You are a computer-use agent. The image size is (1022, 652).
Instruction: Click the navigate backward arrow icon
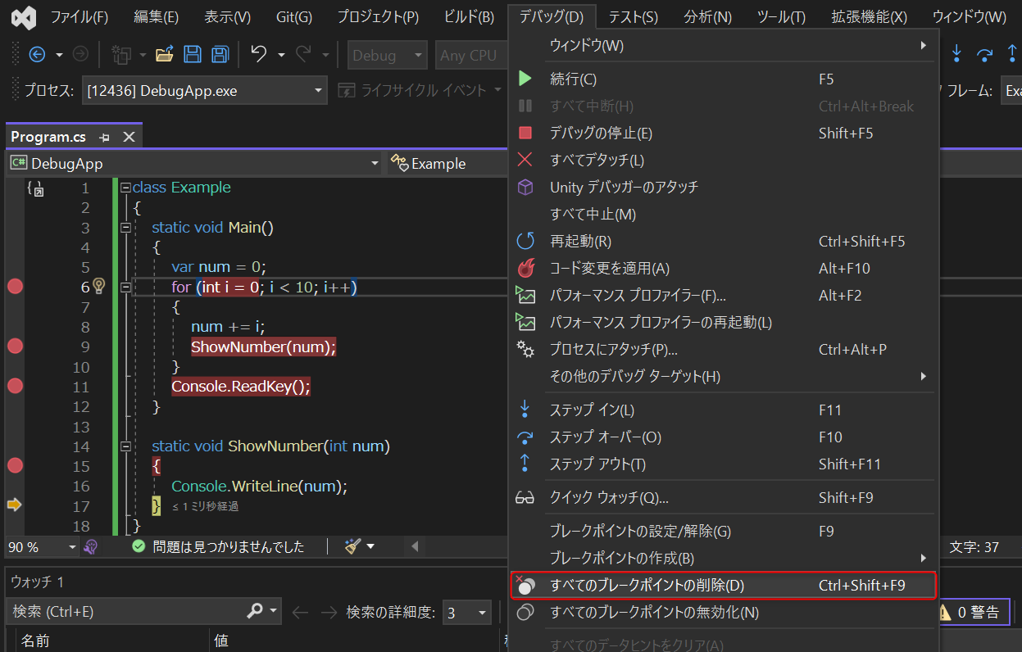tap(37, 54)
